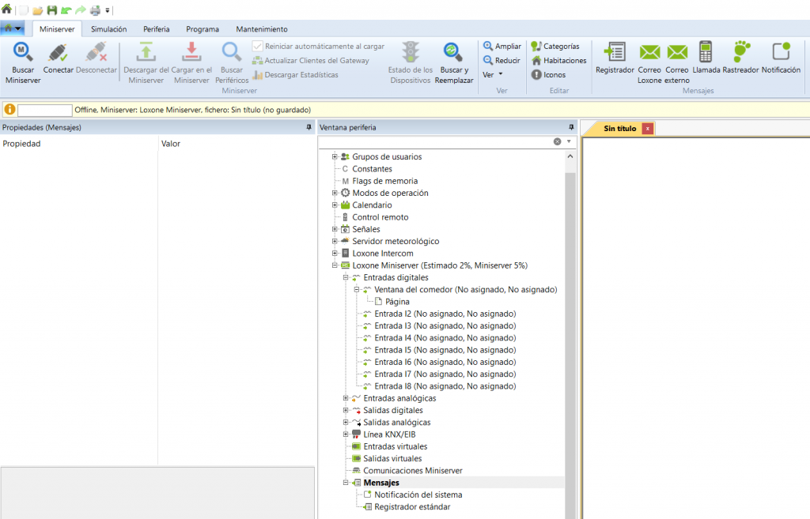Open the Mantenimiento ribbon tab
Image resolution: width=810 pixels, height=519 pixels.
pyautogui.click(x=261, y=28)
